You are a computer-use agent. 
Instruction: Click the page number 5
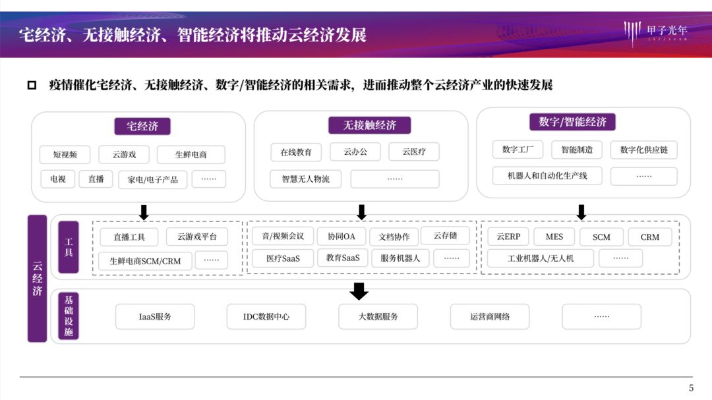tap(691, 388)
